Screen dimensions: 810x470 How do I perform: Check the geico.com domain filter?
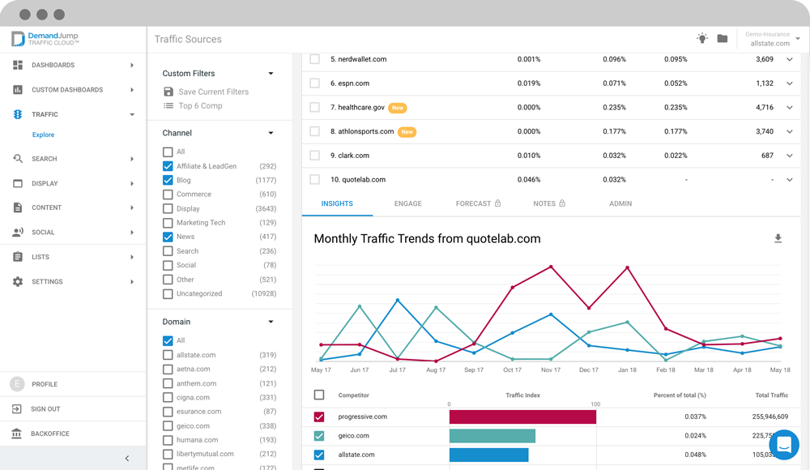coord(168,426)
